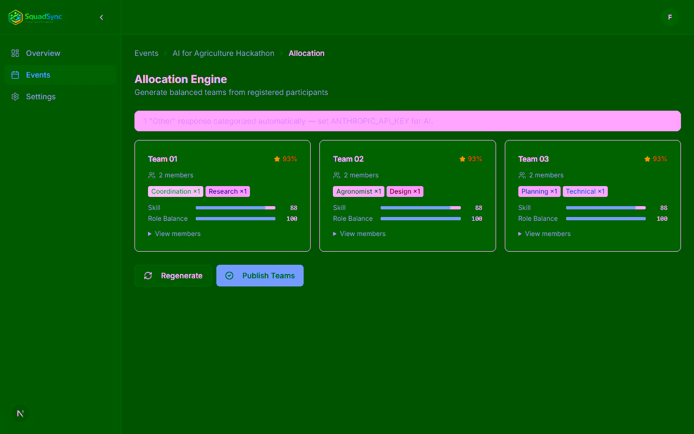Open AI for Agriculture Hackathon breadcrumb
694x434 pixels.
223,53
